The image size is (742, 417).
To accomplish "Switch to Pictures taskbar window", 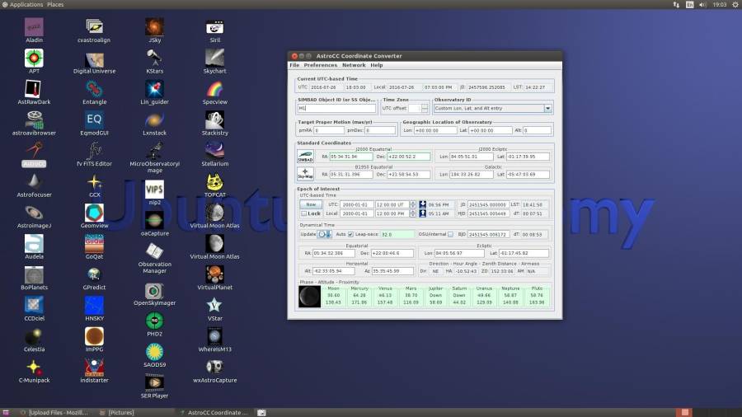I will point(117,413).
